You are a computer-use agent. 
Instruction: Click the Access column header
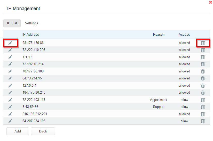(x=184, y=35)
